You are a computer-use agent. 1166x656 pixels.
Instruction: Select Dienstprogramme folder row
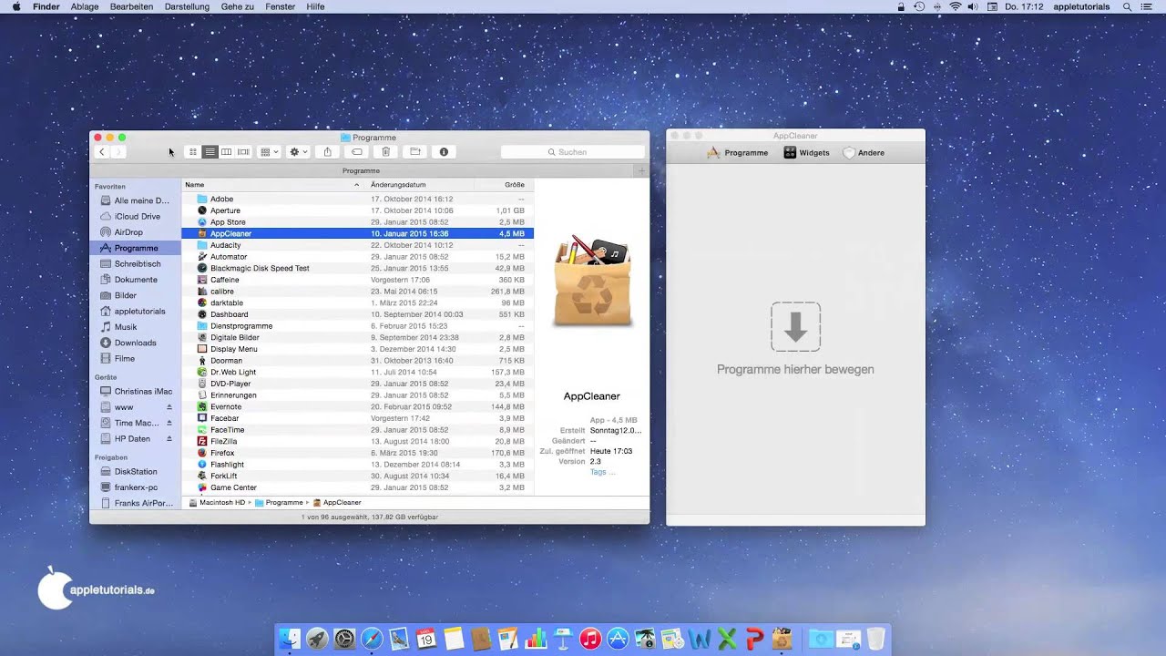(357, 326)
